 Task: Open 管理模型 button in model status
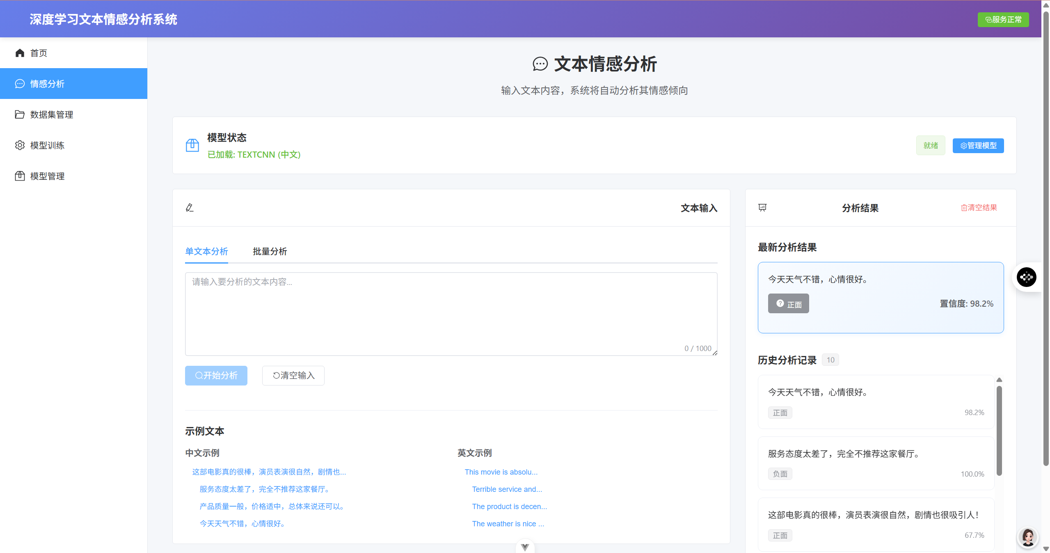[978, 146]
